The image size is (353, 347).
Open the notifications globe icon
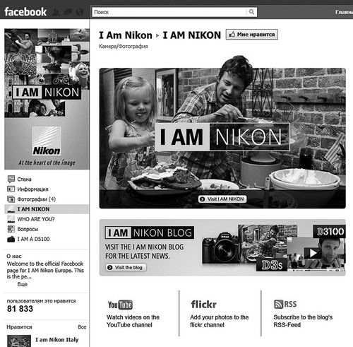point(80,12)
